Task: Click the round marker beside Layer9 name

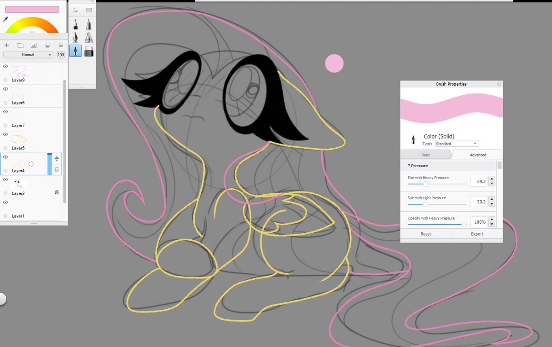Action: click(5, 80)
